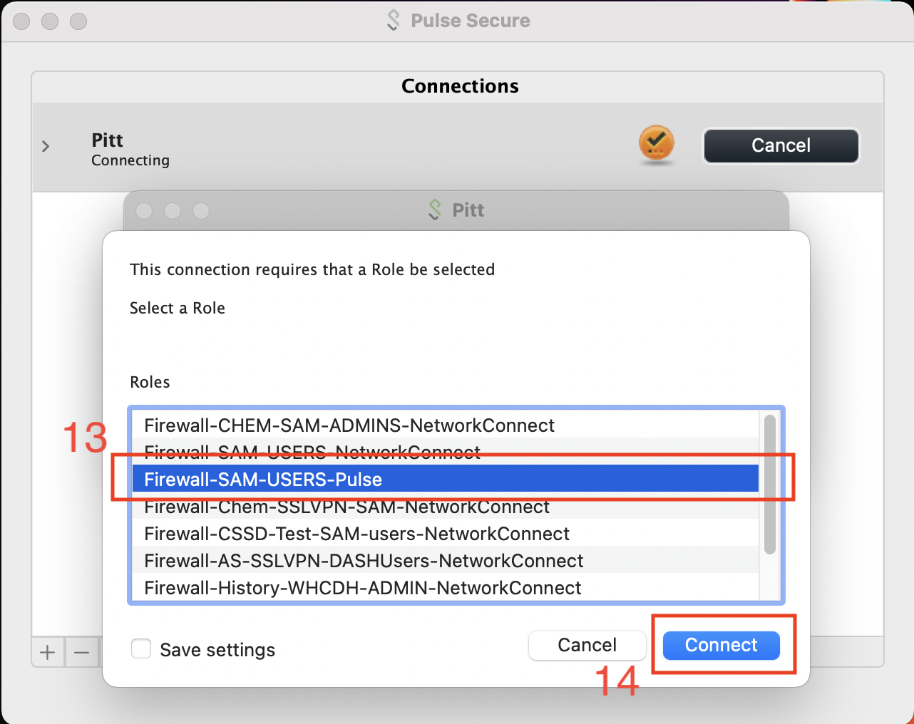Image resolution: width=914 pixels, height=724 pixels.
Task: Click the Pulse Secure logo in the title bar
Action: tap(393, 21)
